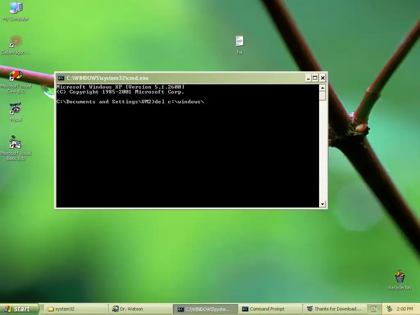Click the Start button
The height and width of the screenshot is (315, 420).
(x=19, y=309)
